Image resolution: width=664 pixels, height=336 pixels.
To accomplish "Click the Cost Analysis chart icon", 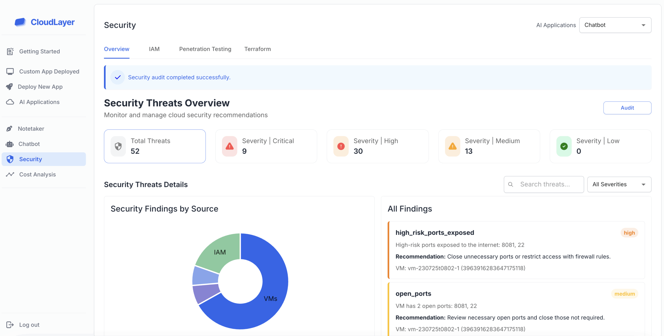I will pyautogui.click(x=10, y=174).
